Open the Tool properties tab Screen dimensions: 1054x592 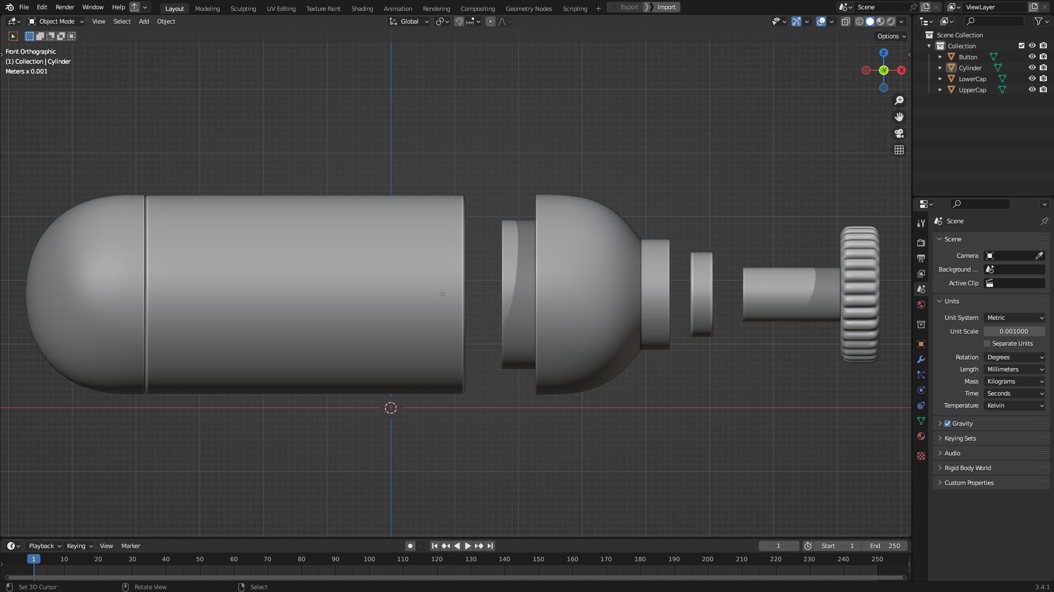pyautogui.click(x=921, y=223)
